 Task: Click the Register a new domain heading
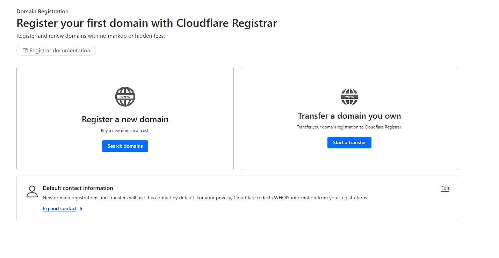pyautogui.click(x=125, y=119)
